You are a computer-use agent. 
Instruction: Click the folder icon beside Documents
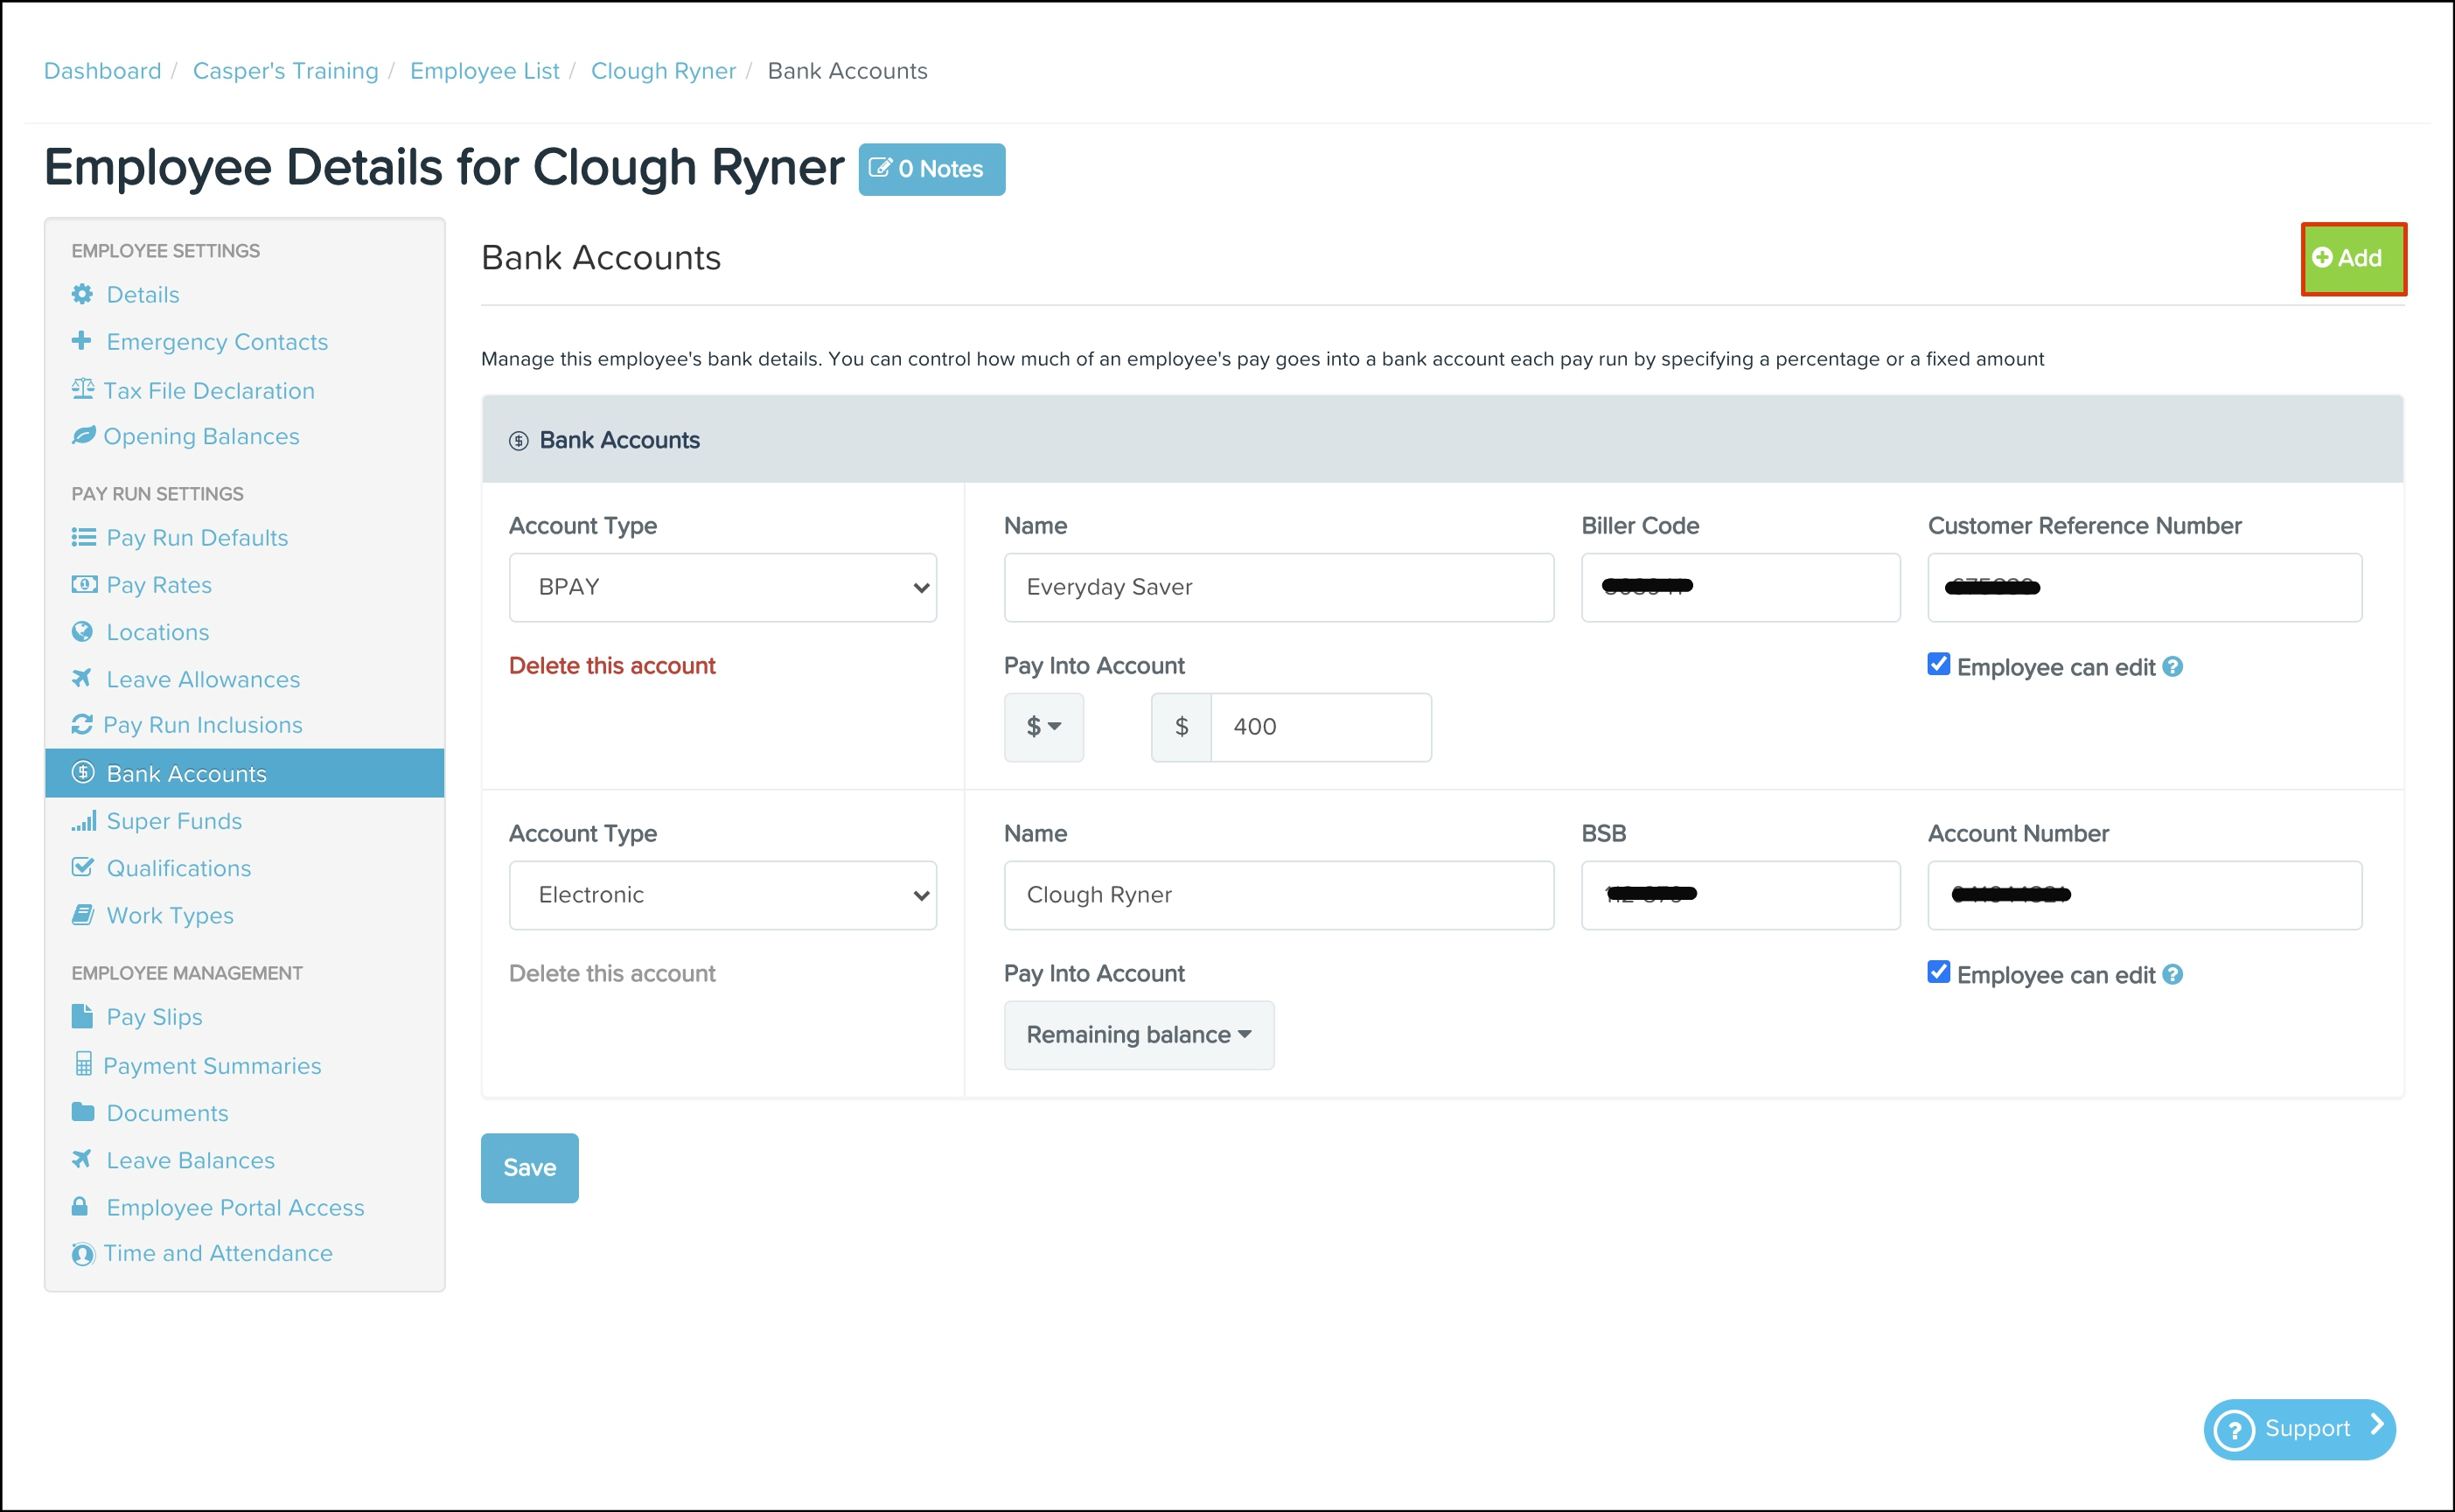point(83,1112)
